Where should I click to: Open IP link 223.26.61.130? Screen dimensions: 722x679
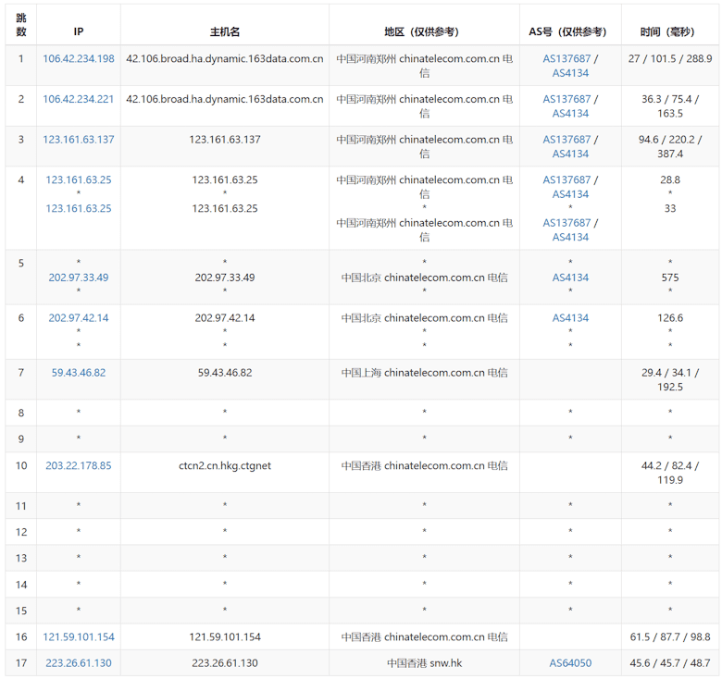(79, 663)
